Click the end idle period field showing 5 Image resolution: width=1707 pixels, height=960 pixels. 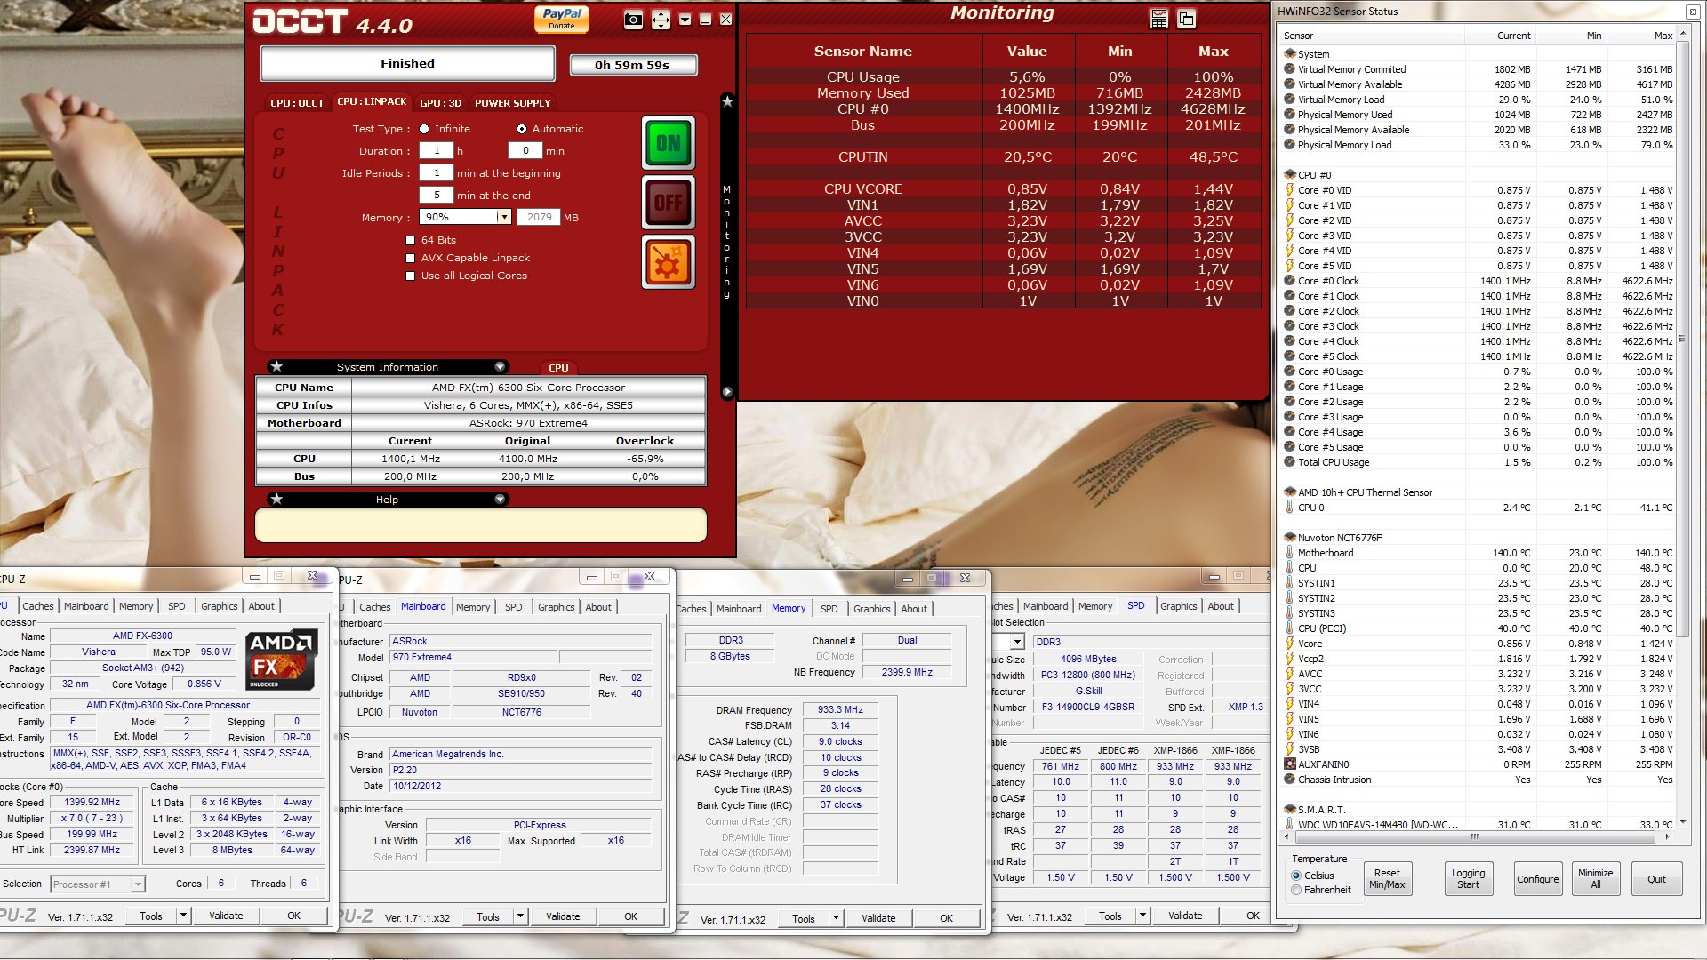[437, 196]
